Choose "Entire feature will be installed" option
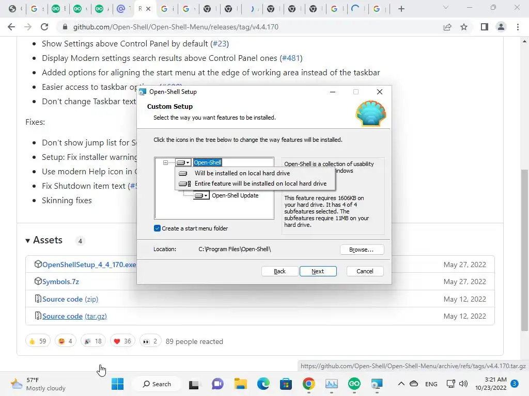 pyautogui.click(x=255, y=184)
